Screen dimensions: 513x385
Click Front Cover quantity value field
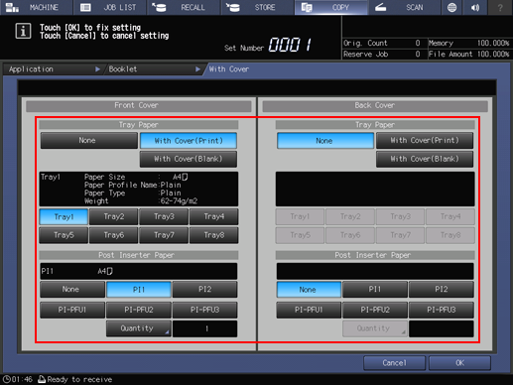[204, 328]
